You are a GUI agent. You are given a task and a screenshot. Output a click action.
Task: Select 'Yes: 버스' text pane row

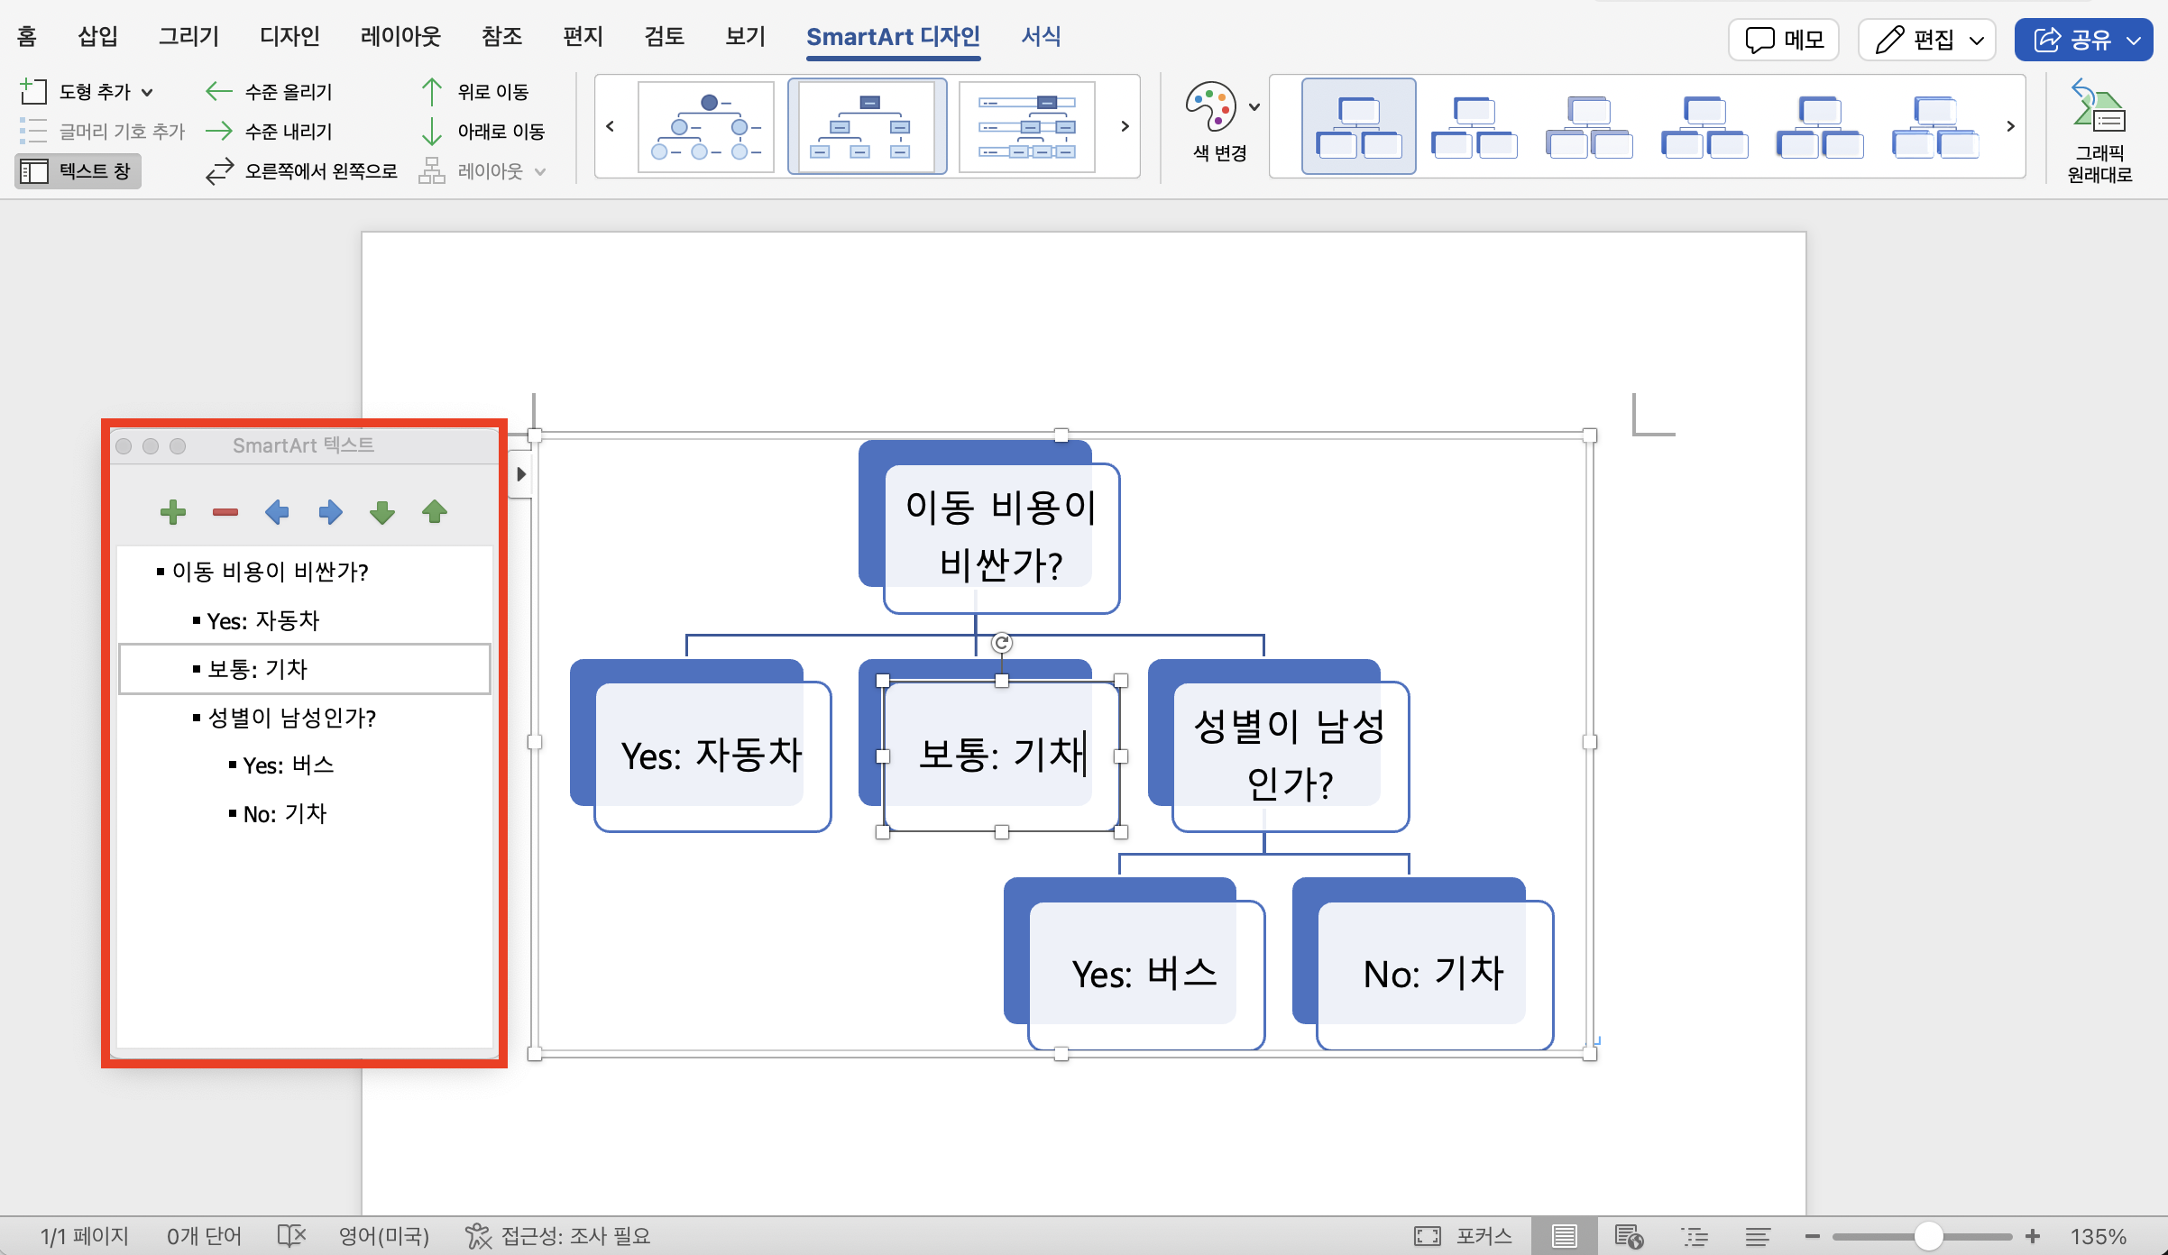(x=305, y=765)
